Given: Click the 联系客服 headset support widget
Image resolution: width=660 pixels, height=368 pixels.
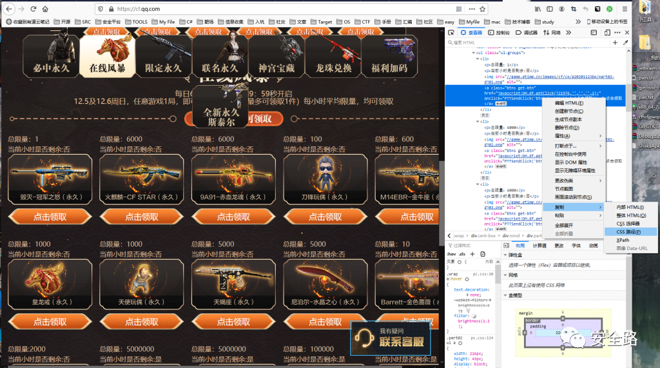Looking at the screenshot, I should click(390, 338).
